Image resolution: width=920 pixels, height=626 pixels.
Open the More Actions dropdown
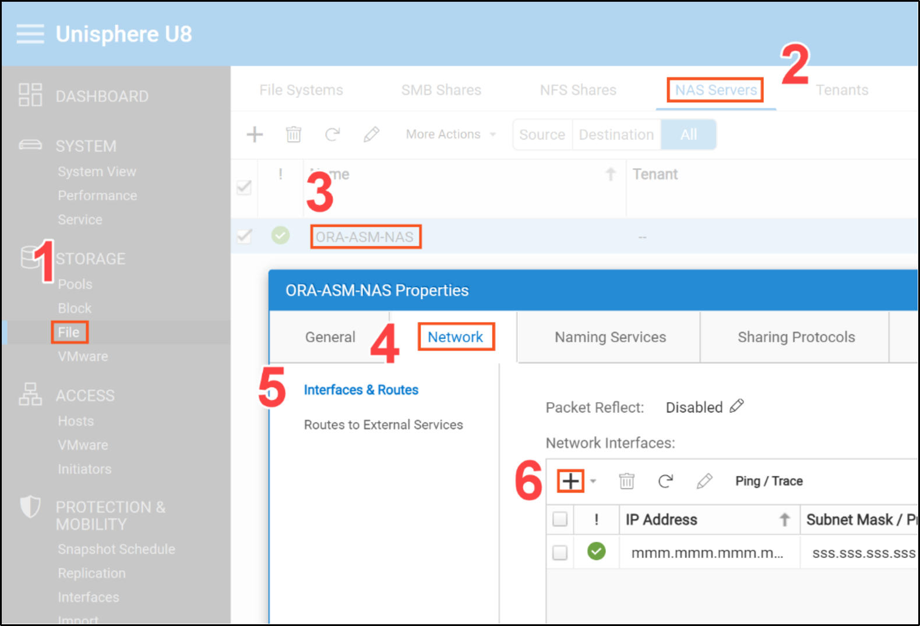tap(451, 135)
